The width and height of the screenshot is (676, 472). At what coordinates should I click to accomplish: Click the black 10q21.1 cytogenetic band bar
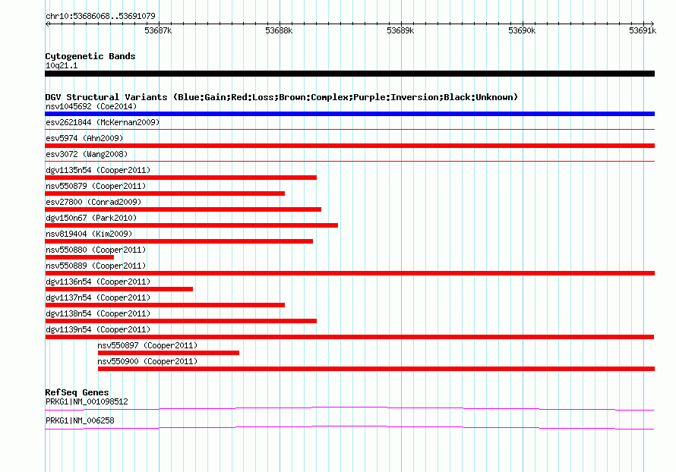349,74
